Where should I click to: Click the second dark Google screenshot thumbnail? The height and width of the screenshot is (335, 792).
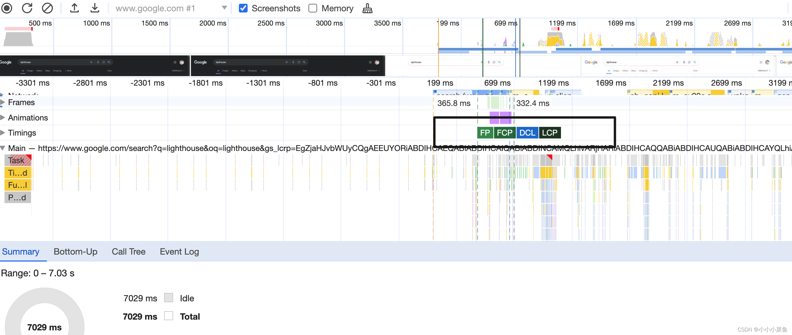288,66
